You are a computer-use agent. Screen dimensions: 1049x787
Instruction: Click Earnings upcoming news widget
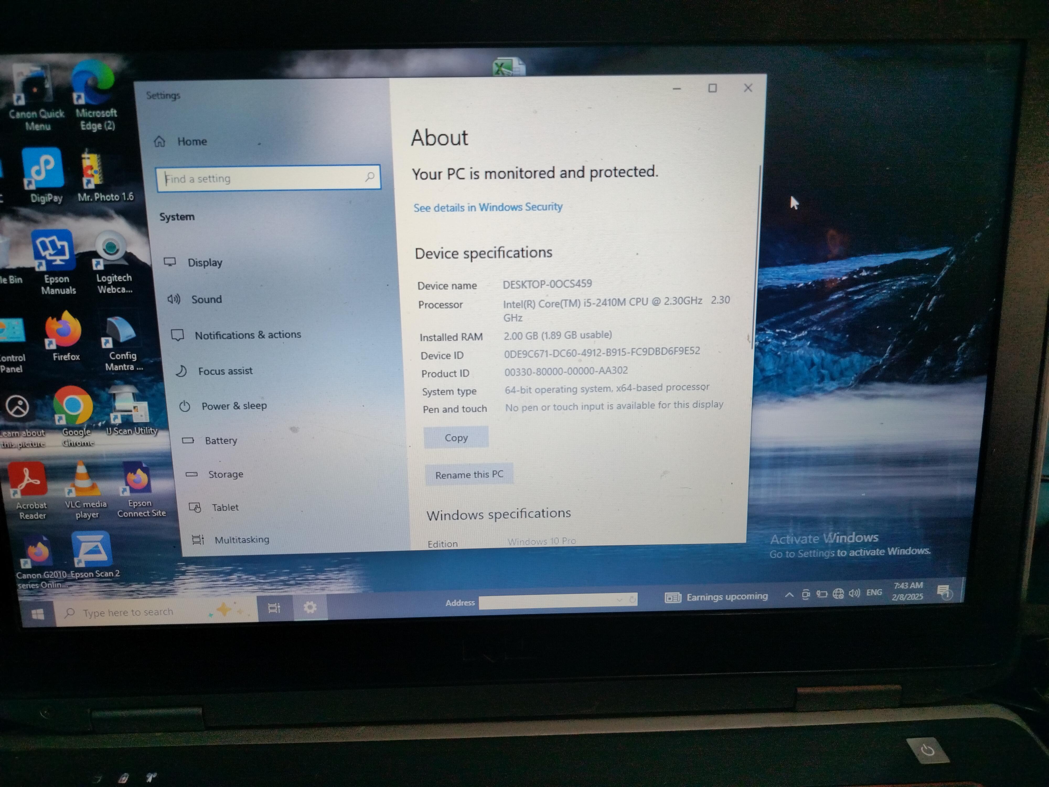(x=716, y=597)
